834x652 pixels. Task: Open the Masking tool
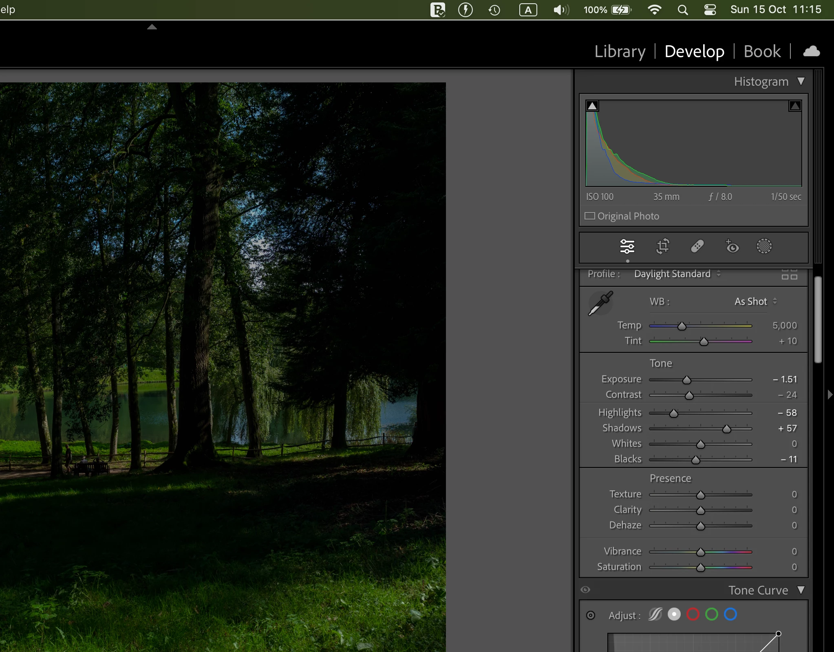pyautogui.click(x=764, y=246)
